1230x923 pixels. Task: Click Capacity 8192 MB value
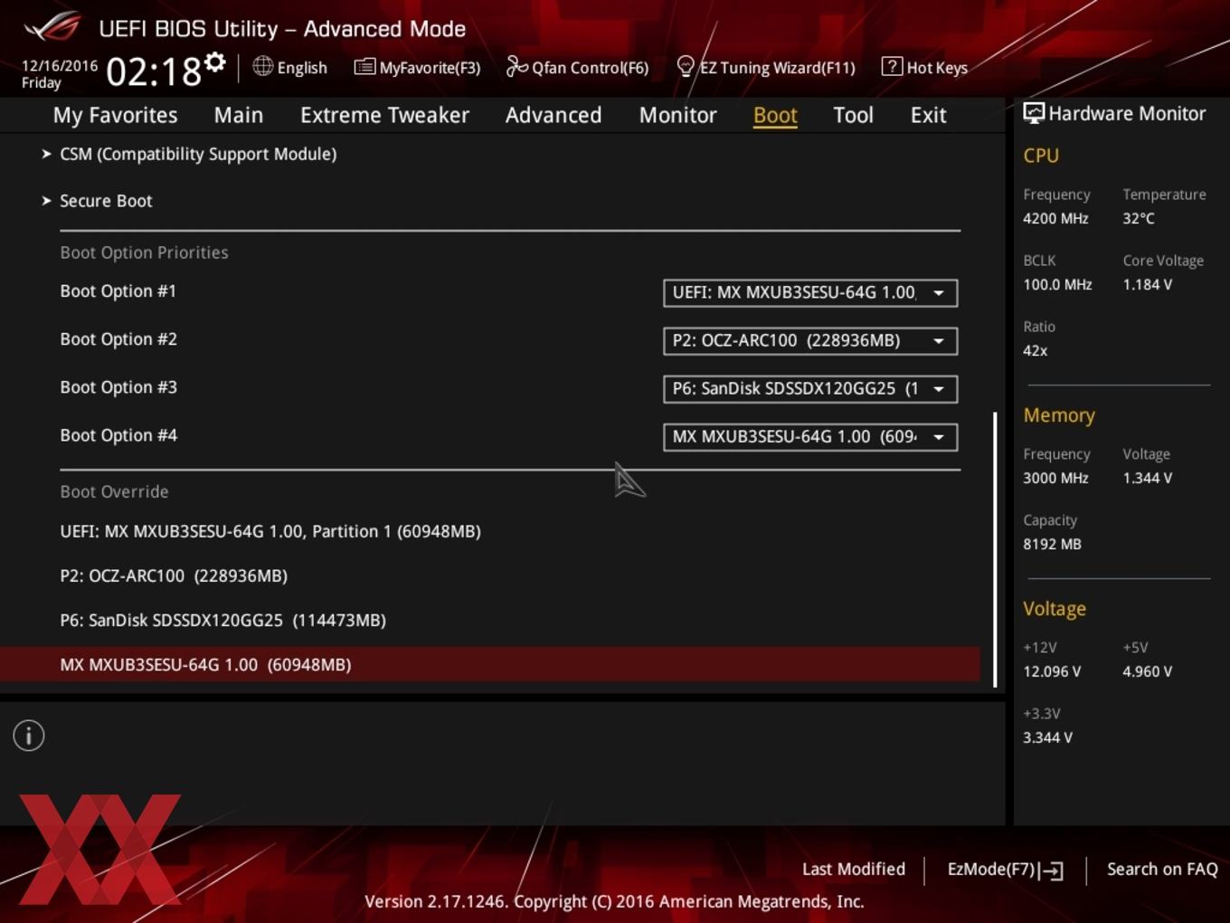pyautogui.click(x=1052, y=544)
